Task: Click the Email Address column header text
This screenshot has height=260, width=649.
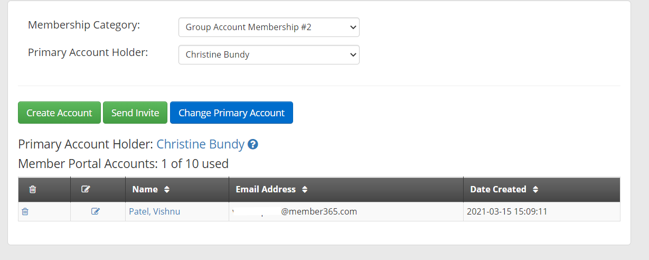Action: pyautogui.click(x=266, y=189)
